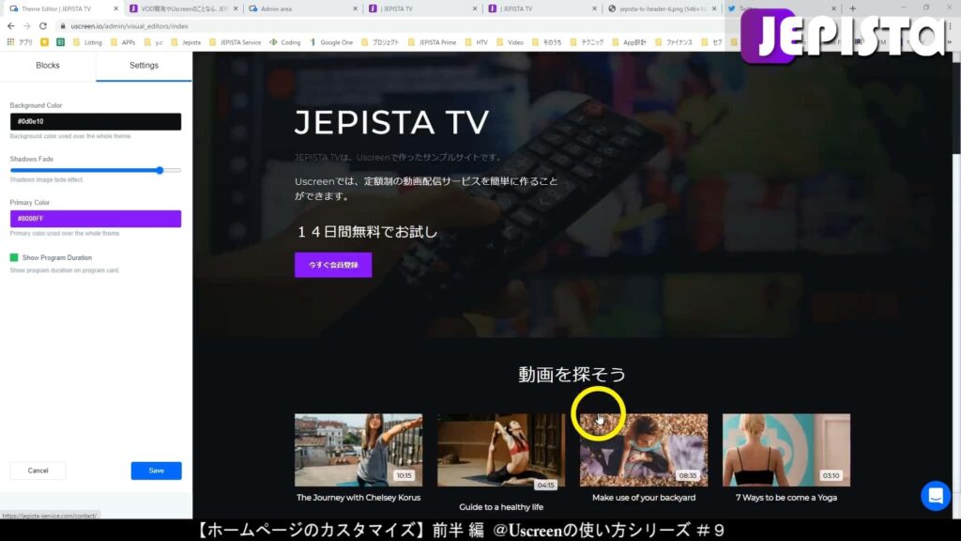Toggle the Show Program Duration checkbox
Screen dimensions: 961x541
click(14, 257)
